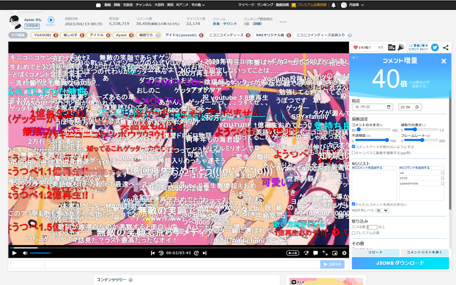The width and height of the screenshot is (456, 285).
Task: Enable draw video on canvas (pip) checkbox
Action: point(353,153)
